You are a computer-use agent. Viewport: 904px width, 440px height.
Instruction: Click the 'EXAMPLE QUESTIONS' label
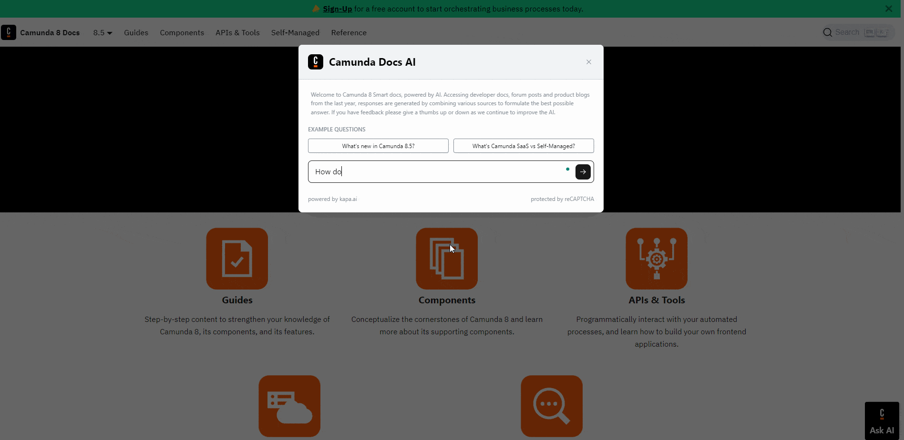pos(337,130)
